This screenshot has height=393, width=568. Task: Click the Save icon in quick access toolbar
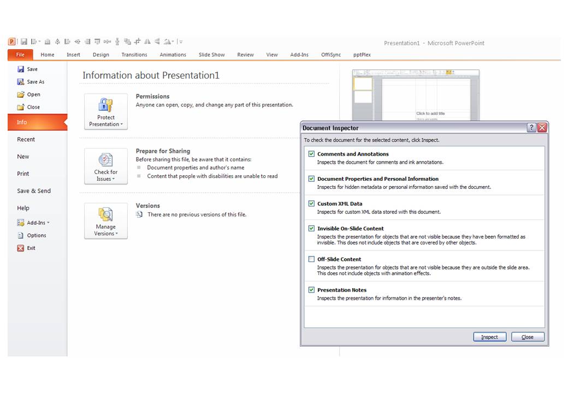coord(24,41)
